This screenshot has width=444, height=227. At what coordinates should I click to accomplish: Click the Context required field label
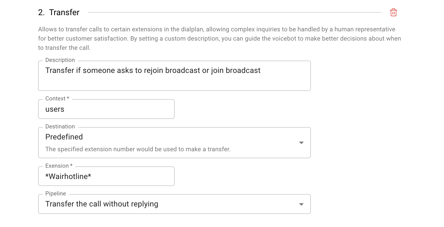(x=57, y=98)
